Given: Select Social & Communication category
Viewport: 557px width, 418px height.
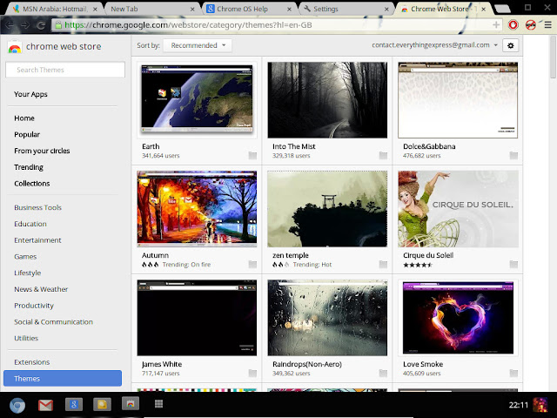Looking at the screenshot, I should [53, 322].
